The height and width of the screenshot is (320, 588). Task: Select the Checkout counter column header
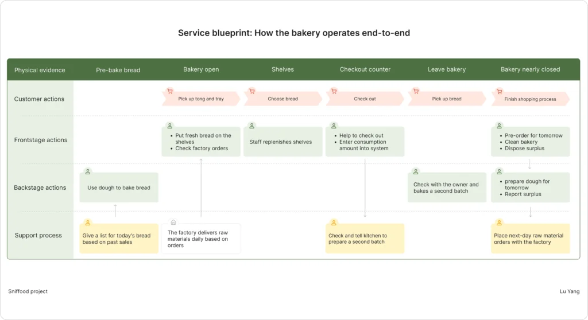point(365,69)
